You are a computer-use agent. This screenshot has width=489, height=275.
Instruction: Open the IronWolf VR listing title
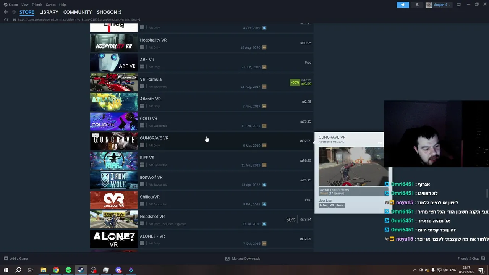point(151,177)
